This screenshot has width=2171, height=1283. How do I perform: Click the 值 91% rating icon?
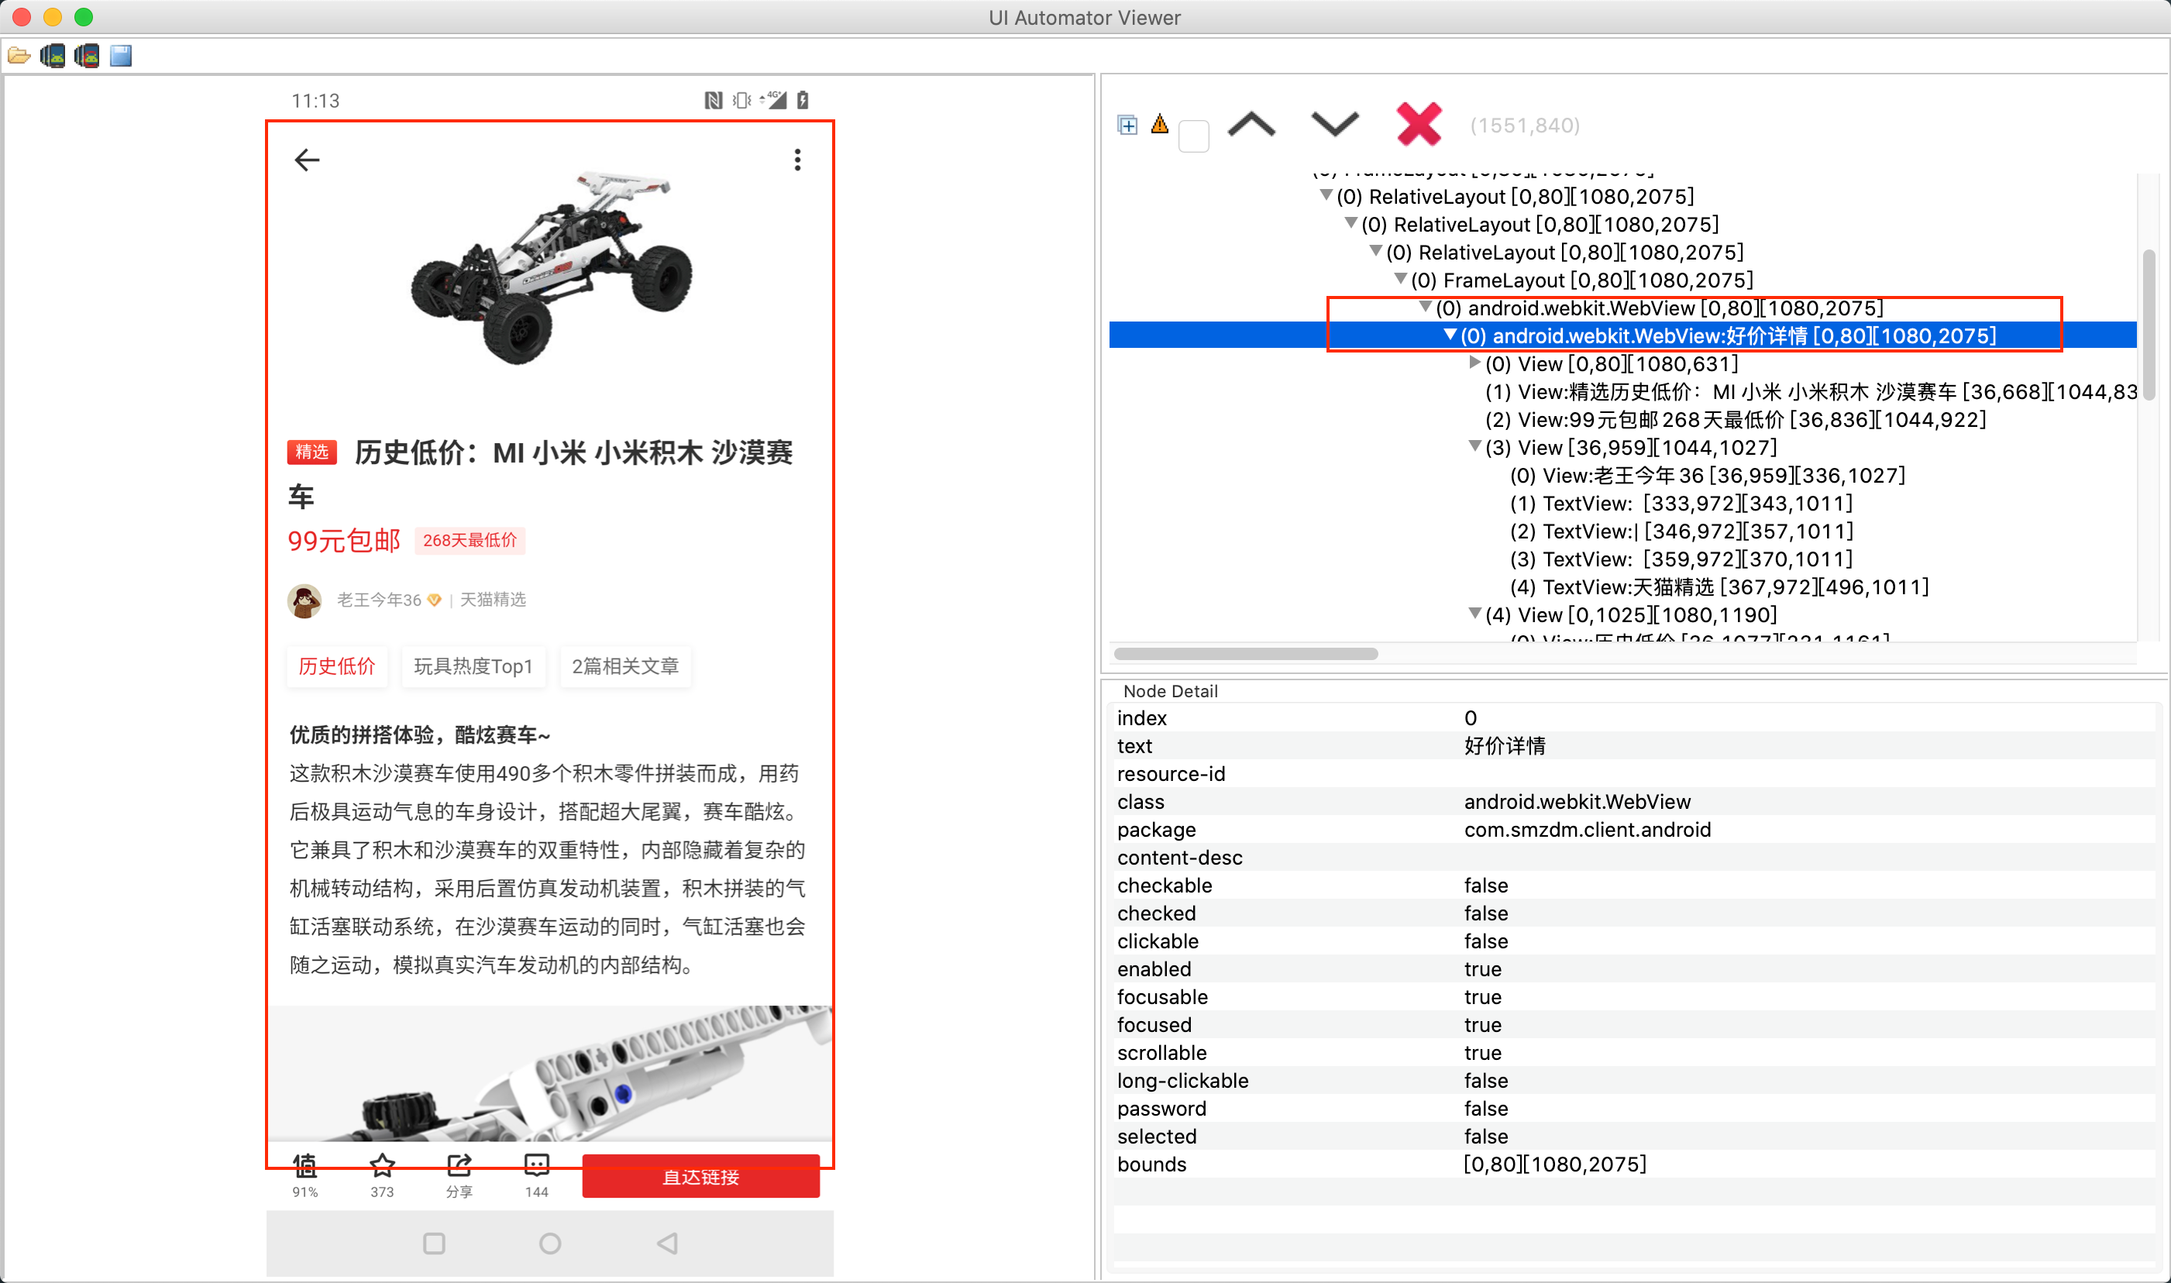tap(305, 1176)
